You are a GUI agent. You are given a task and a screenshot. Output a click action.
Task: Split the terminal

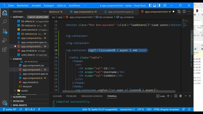[176, 96]
